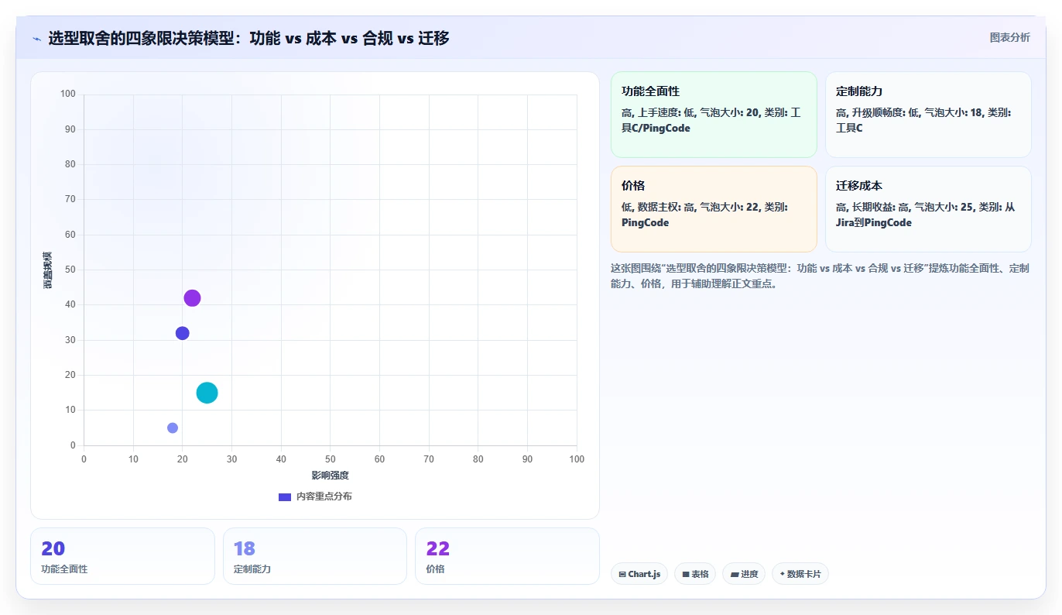Click the 50 tick on the y-axis
Screen dimensions: 1062x615
[x=70, y=270]
